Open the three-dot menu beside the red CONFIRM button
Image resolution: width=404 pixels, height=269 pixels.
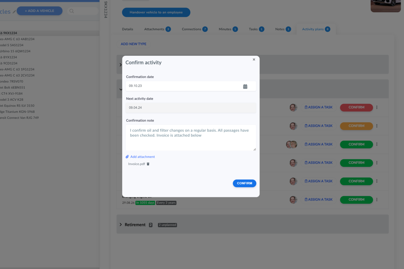click(377, 108)
